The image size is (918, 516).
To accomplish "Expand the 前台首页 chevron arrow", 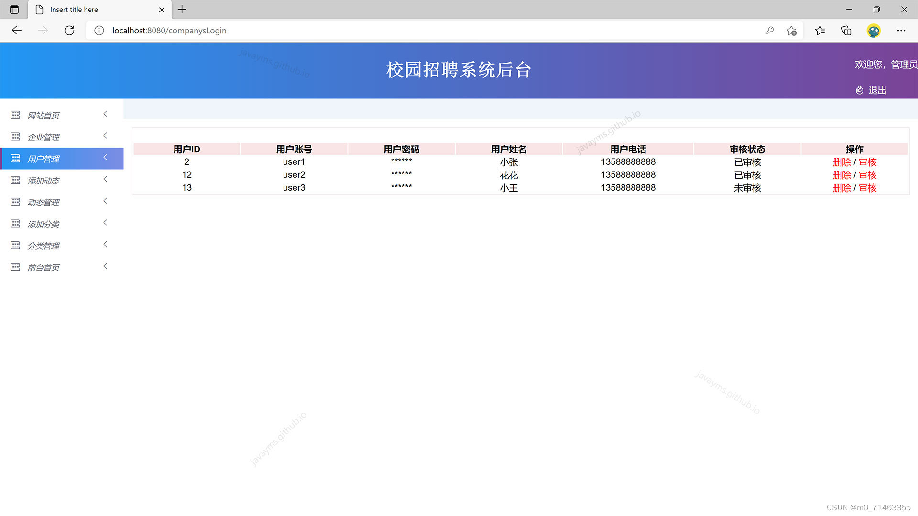I will (105, 266).
